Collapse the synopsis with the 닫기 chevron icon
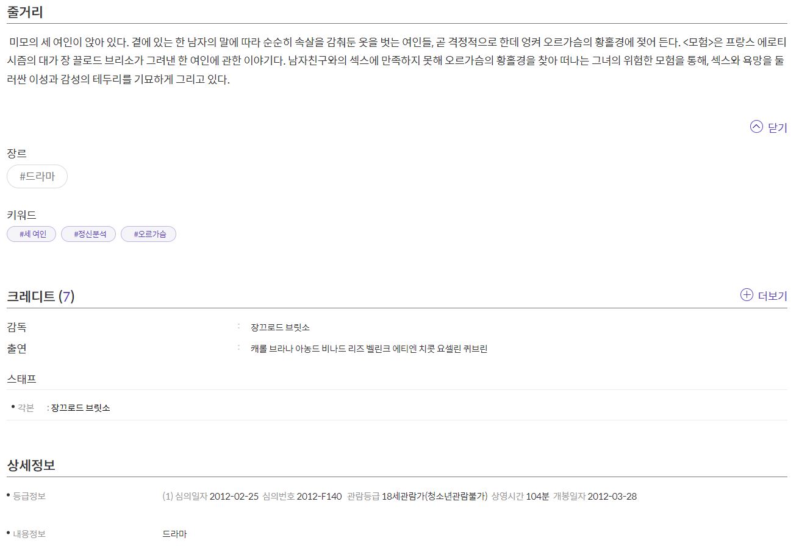The width and height of the screenshot is (799, 546). point(756,127)
